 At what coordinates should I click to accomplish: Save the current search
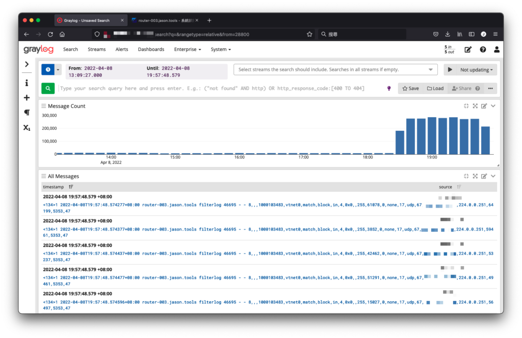tap(410, 89)
